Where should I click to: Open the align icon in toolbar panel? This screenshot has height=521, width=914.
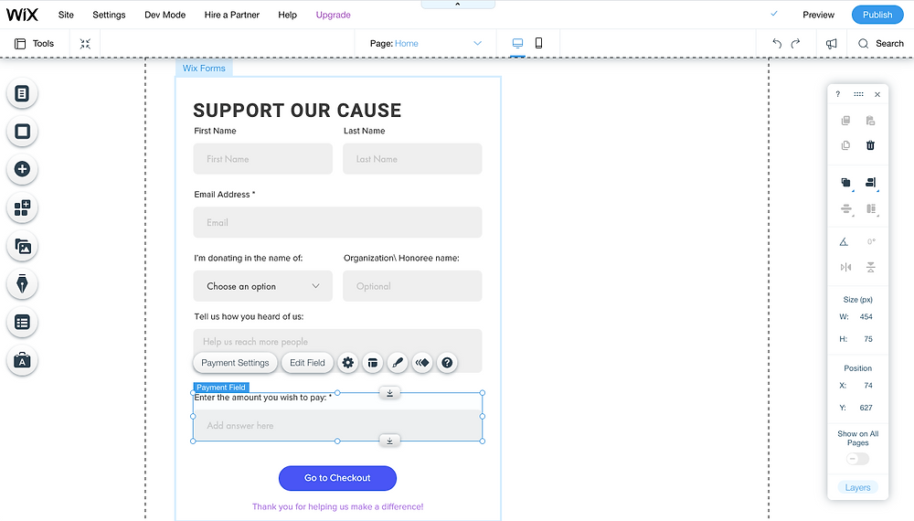(871, 183)
